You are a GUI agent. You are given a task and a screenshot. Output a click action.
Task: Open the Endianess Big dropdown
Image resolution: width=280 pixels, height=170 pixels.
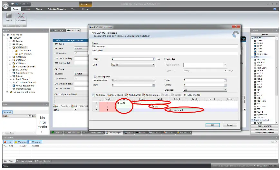[205, 90]
